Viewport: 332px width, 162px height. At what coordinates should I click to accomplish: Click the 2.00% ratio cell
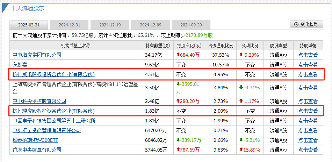tap(221, 111)
